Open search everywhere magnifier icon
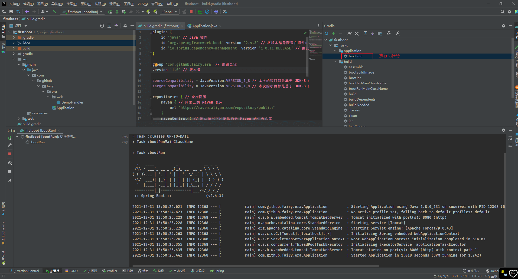 503,12
